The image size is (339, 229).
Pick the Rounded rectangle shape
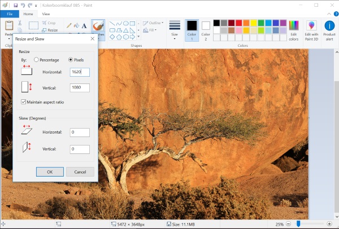pyautogui.click(x=112, y=30)
